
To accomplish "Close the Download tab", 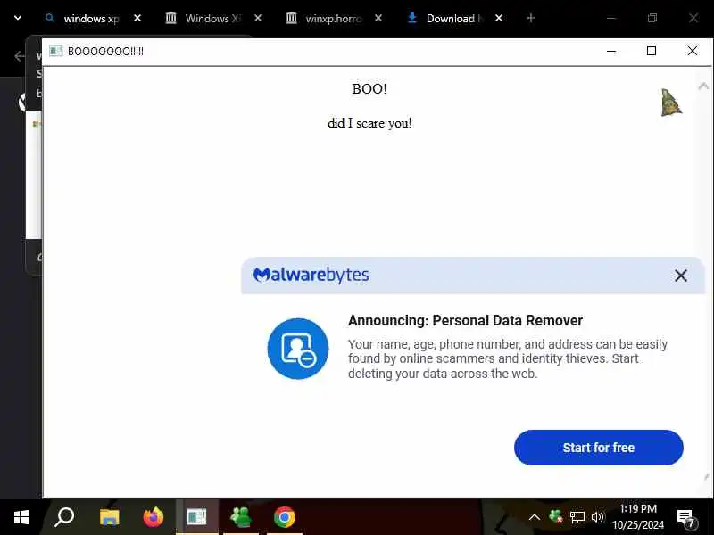I will [x=499, y=18].
